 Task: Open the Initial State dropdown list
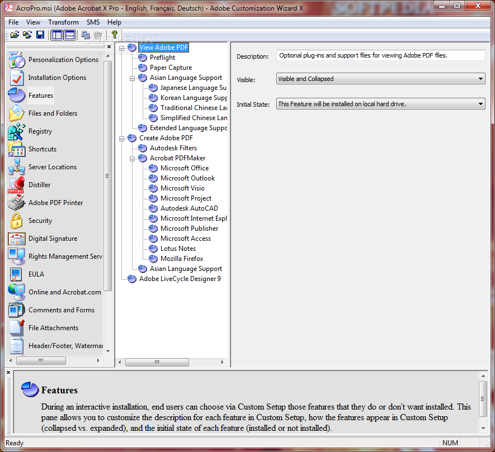(x=381, y=104)
